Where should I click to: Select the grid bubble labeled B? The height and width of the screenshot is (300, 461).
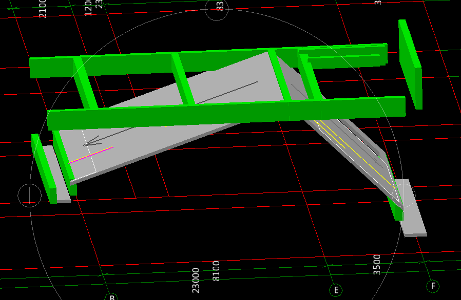click(111, 296)
